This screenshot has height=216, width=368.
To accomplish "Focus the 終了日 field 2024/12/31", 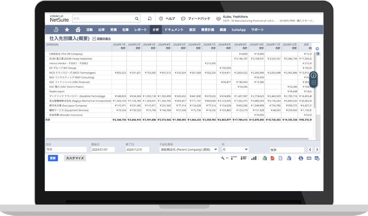I will (137, 149).
